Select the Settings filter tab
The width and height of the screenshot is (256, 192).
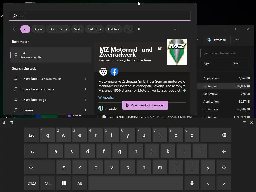[95, 29]
